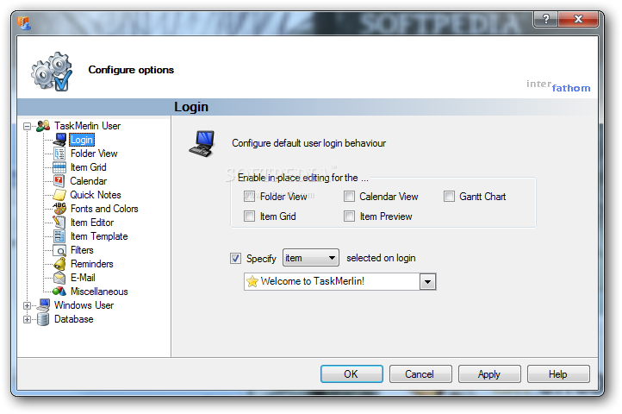Click the Configure options gears icon

click(52, 71)
